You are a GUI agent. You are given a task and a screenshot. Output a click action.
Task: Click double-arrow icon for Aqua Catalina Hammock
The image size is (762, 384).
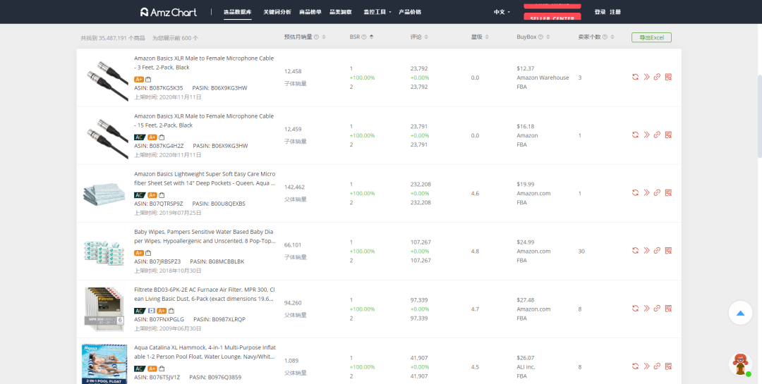coord(646,366)
